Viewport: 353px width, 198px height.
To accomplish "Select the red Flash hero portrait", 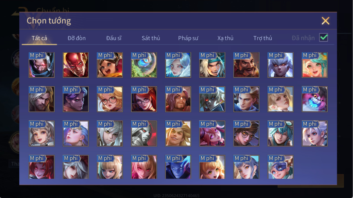I will pyautogui.click(x=76, y=65).
